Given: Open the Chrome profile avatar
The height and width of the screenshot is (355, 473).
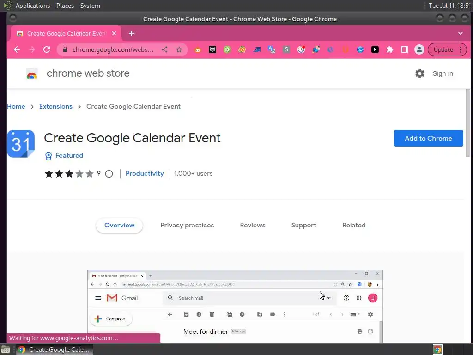Looking at the screenshot, I should click(419, 49).
